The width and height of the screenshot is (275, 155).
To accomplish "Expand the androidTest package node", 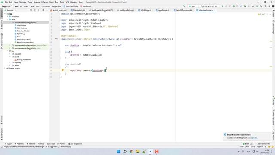I will [x=10, y=45].
